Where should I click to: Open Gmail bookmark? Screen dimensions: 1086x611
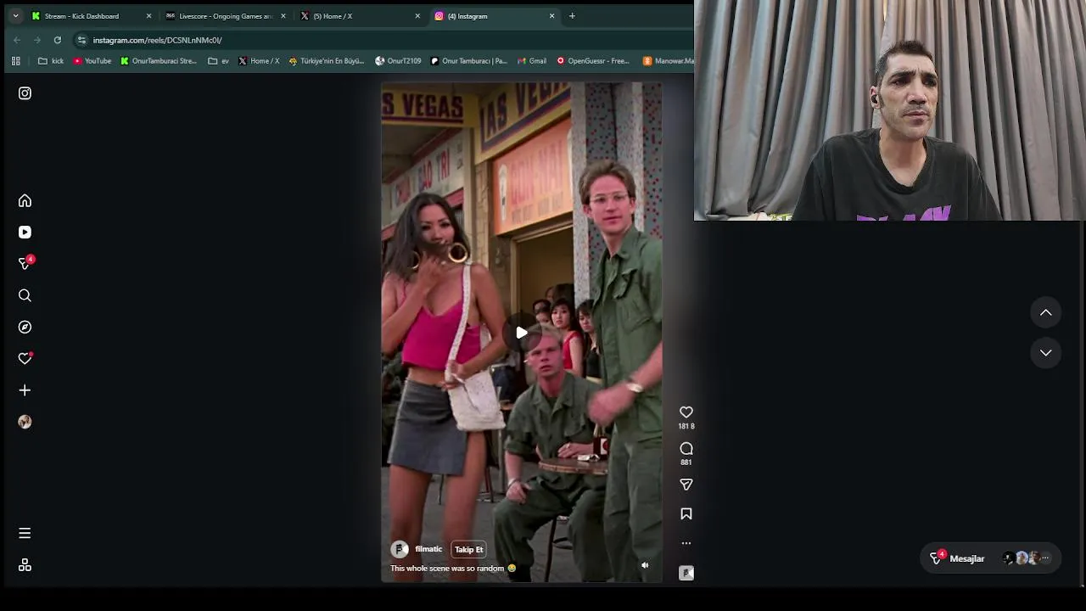click(x=532, y=61)
